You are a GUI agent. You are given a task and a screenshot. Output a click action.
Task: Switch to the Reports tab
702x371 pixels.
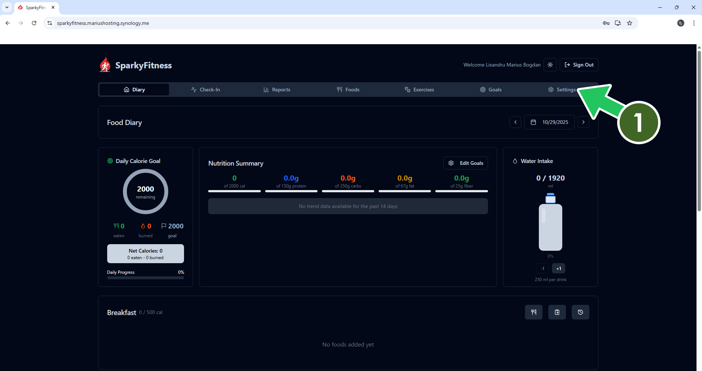[x=277, y=90]
